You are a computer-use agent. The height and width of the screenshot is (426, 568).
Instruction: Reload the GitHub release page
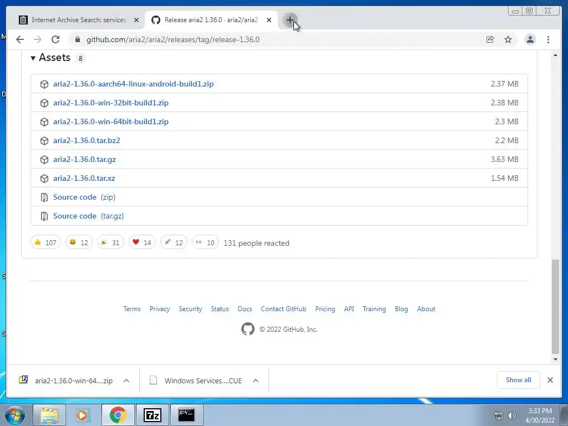point(55,39)
